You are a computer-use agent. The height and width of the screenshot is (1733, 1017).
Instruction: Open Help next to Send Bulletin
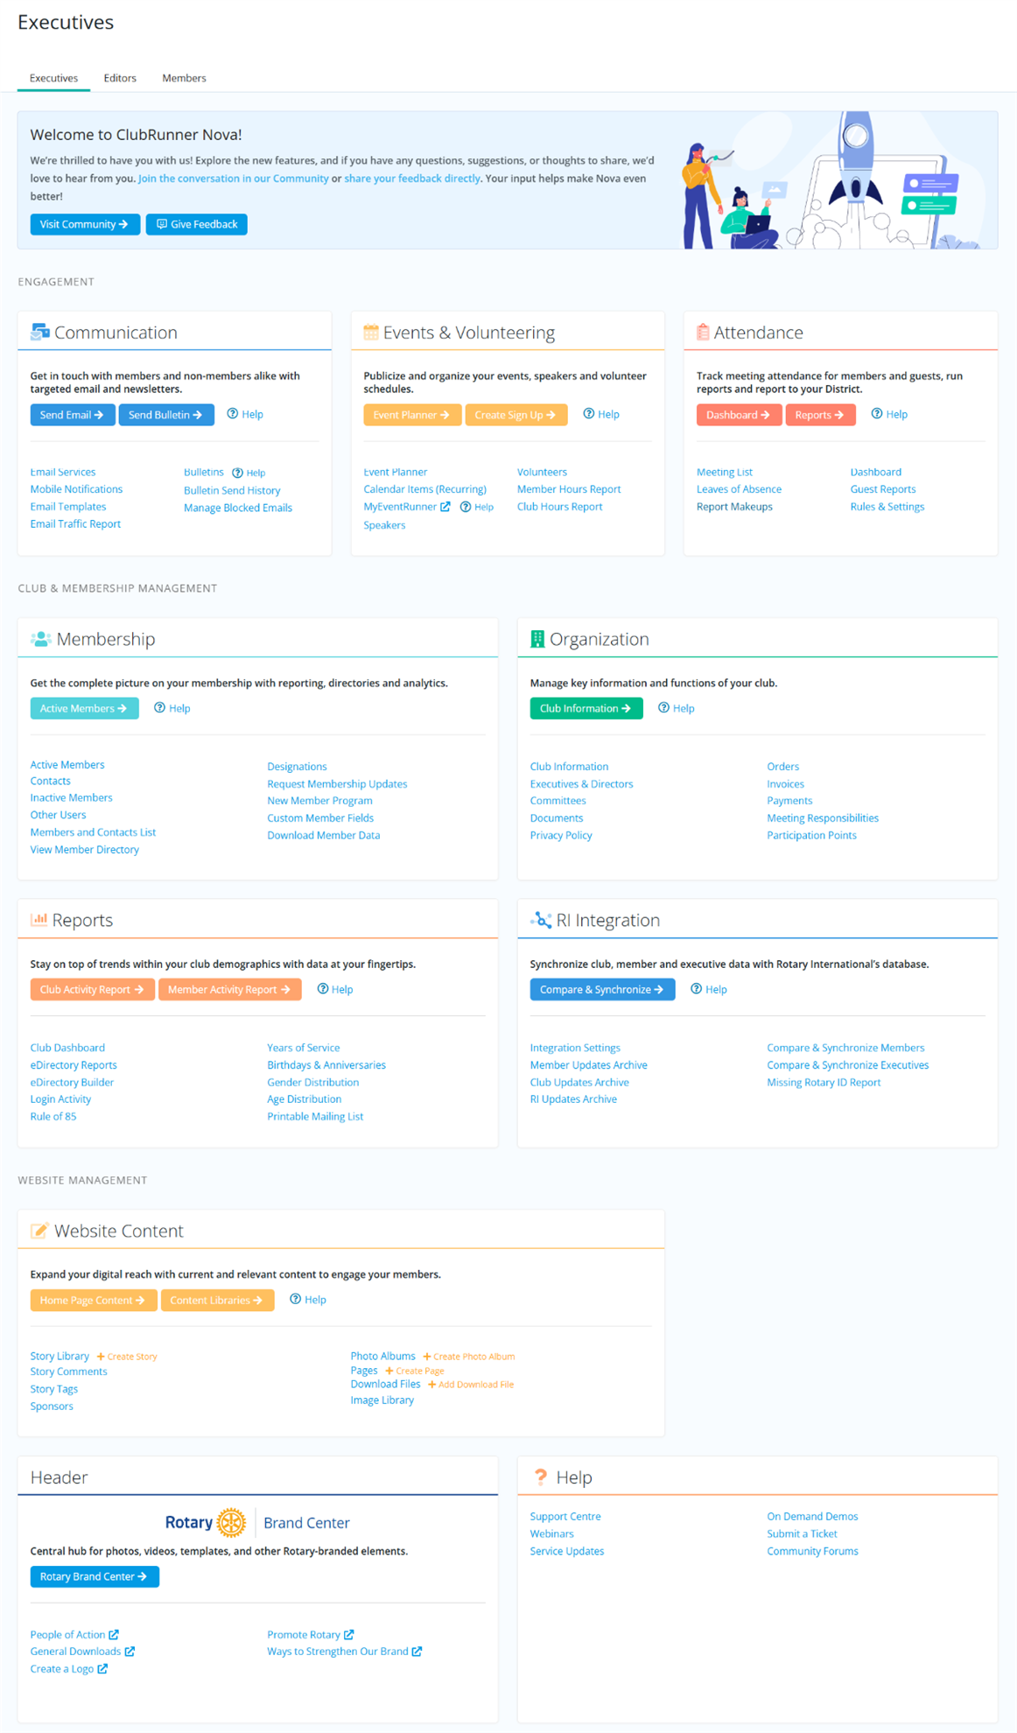point(245,414)
